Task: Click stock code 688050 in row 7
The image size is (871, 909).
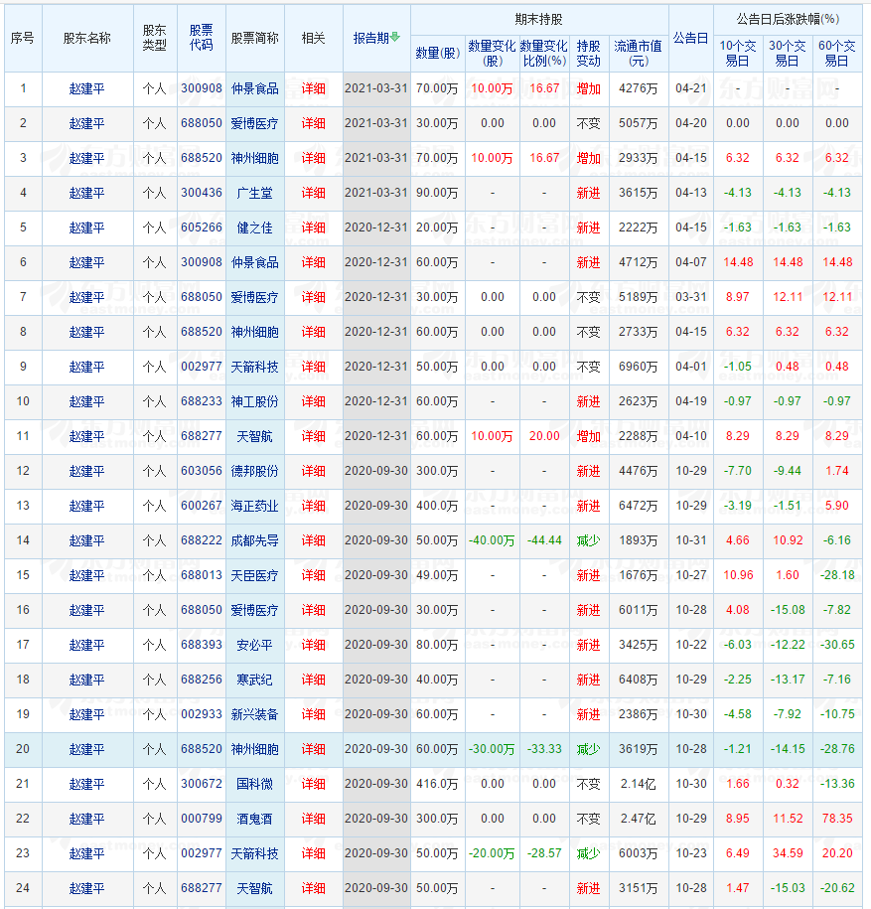Action: [201, 297]
